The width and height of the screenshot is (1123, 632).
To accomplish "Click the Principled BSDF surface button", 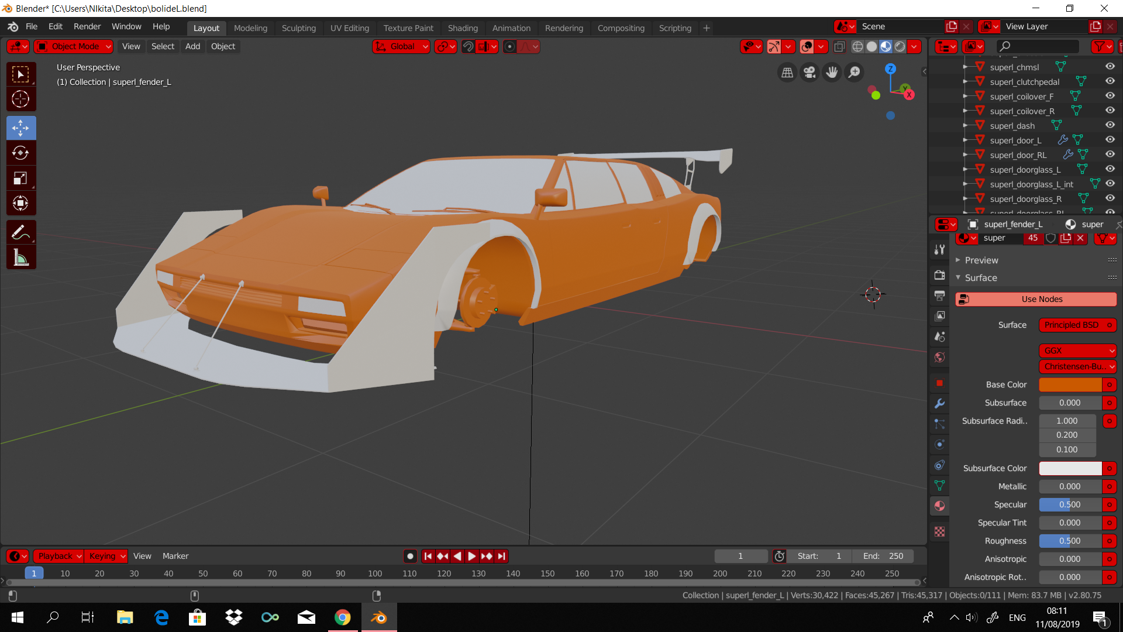I will click(x=1072, y=325).
